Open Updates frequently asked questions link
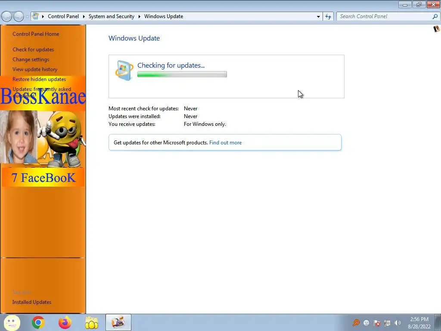441x331 pixels. (x=42, y=92)
